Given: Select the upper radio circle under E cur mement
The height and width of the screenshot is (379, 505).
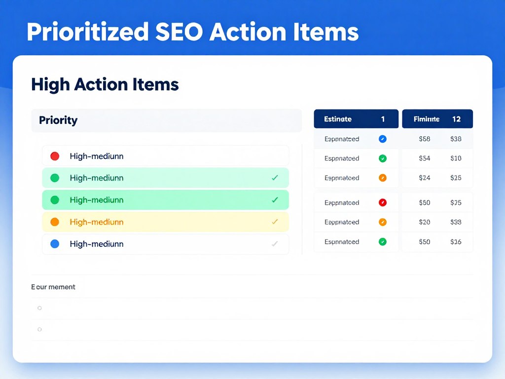Looking at the screenshot, I should click(x=39, y=308).
